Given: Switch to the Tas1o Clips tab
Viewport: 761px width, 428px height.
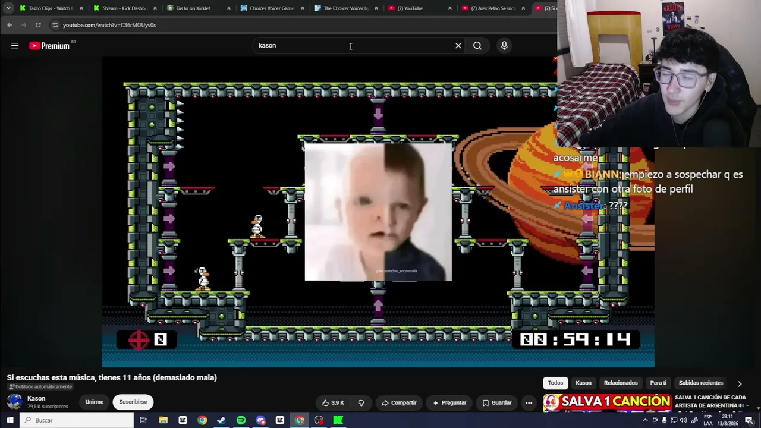Looking at the screenshot, I should tap(52, 8).
